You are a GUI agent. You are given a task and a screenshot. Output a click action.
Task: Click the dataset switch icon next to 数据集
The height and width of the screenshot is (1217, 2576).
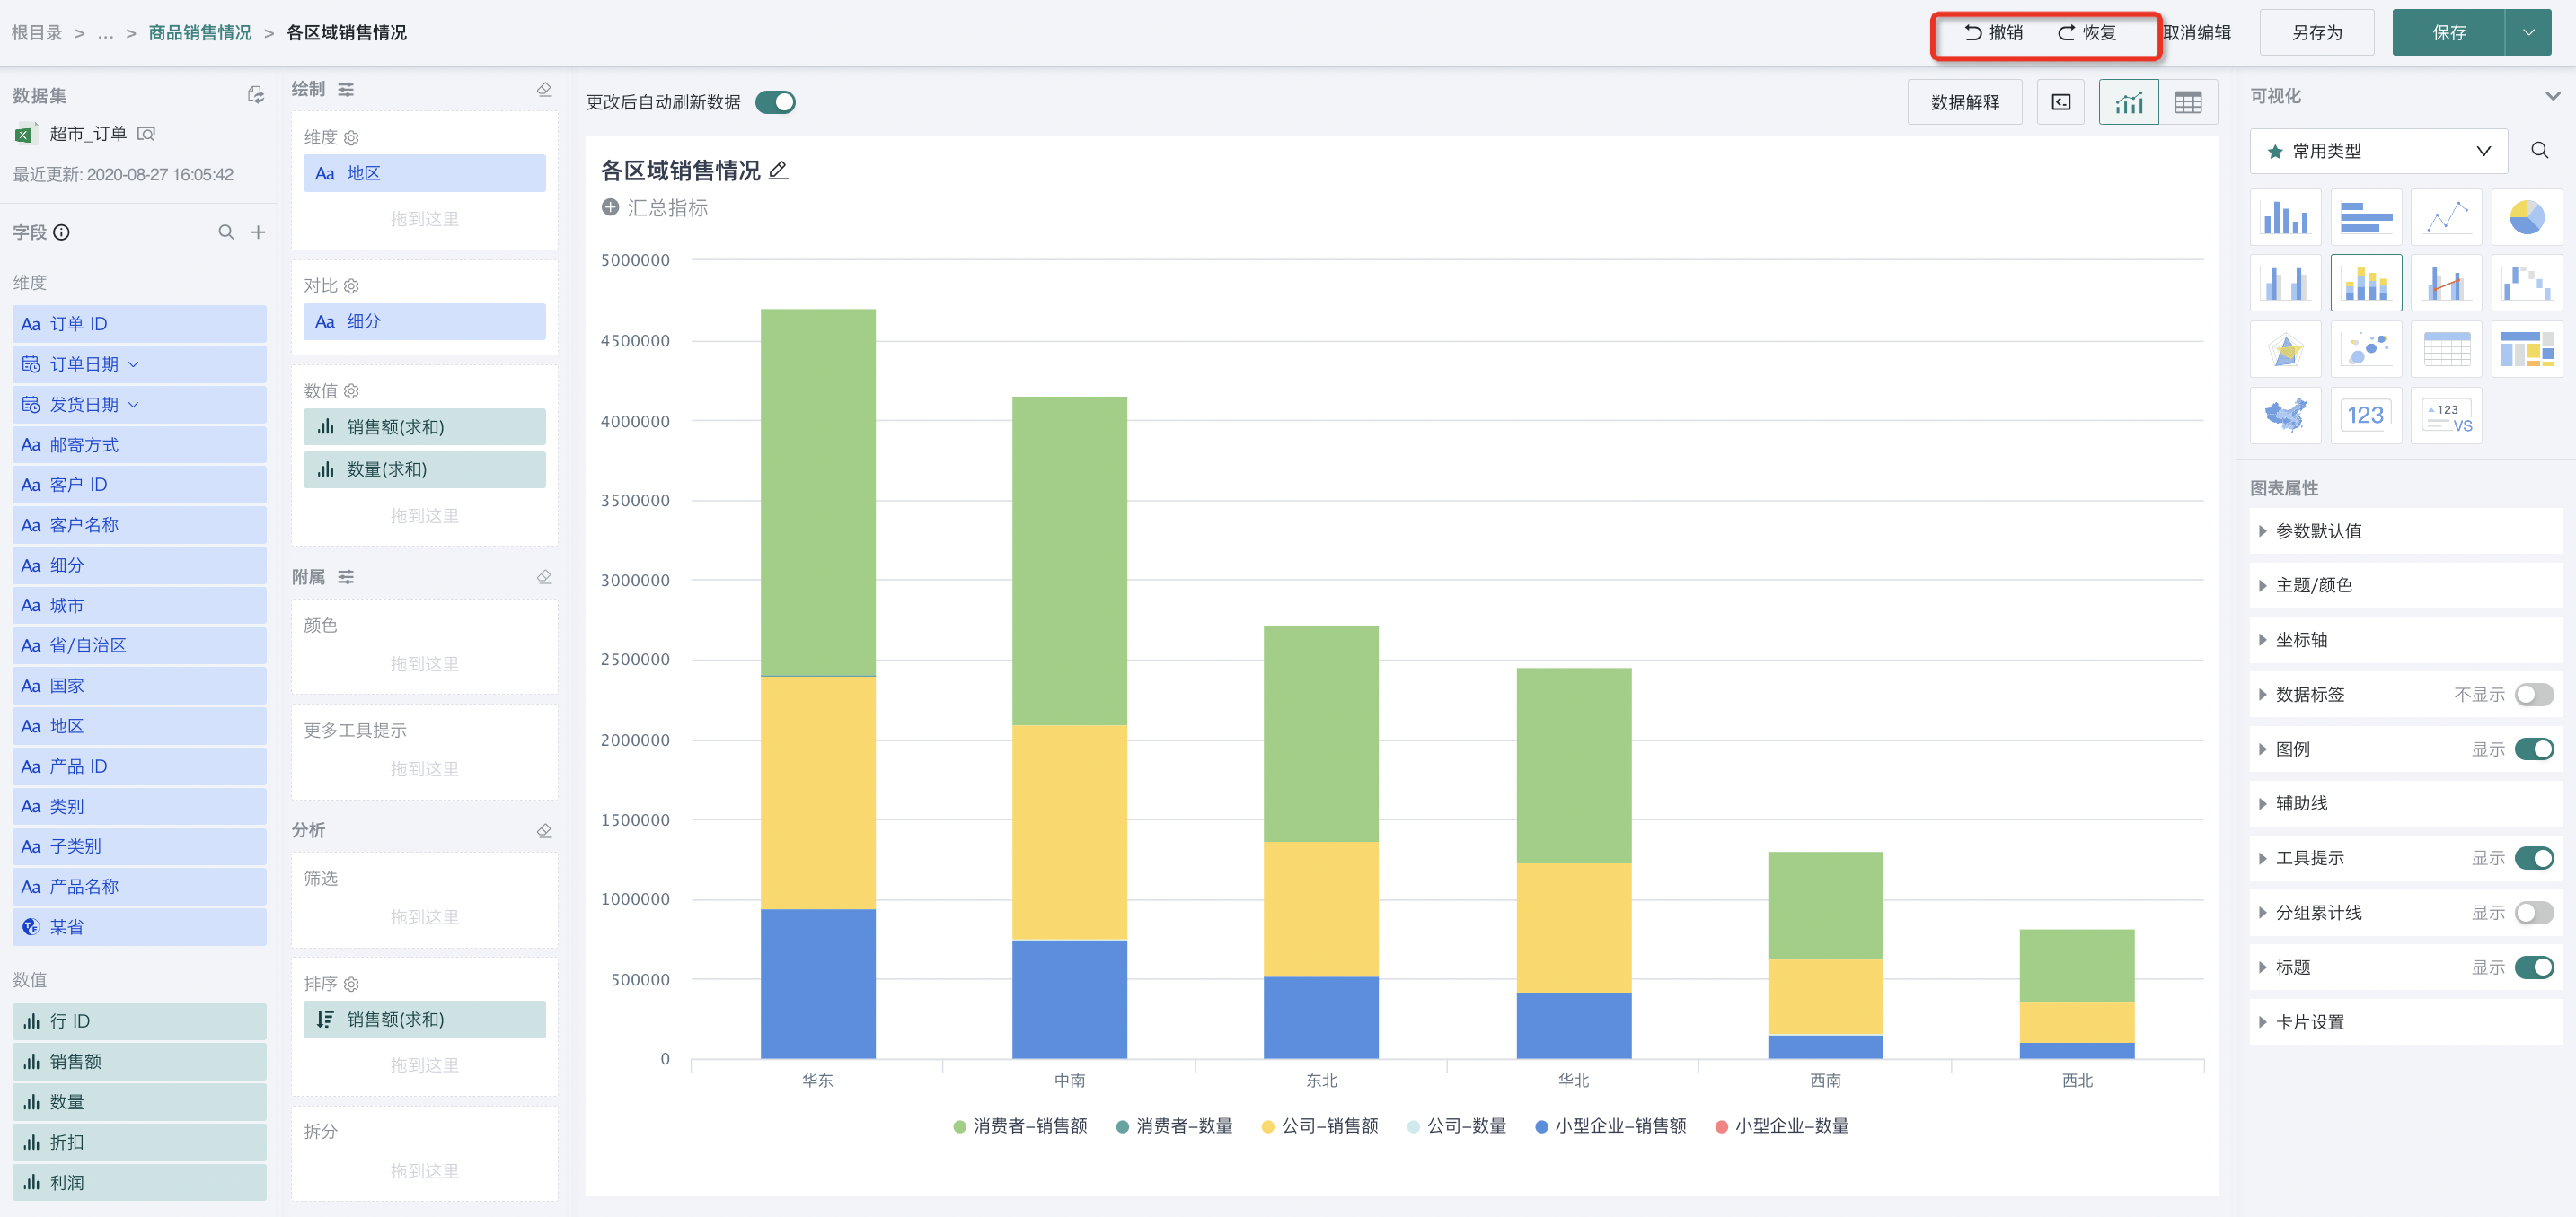click(256, 95)
